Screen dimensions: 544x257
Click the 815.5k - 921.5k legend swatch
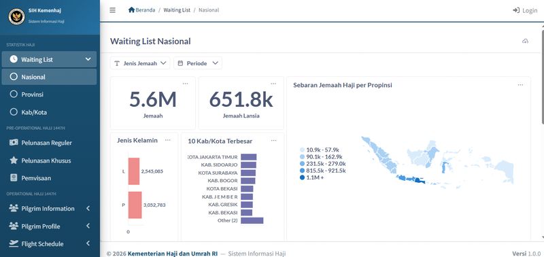click(302, 171)
